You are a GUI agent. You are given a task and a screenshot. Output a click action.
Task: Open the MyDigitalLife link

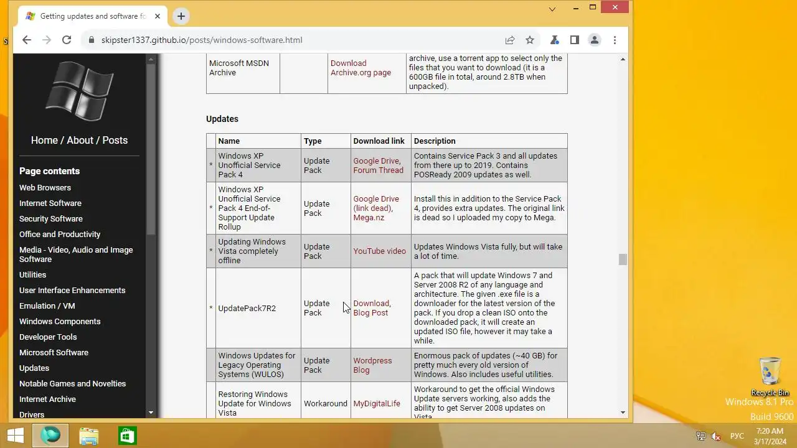(x=377, y=403)
